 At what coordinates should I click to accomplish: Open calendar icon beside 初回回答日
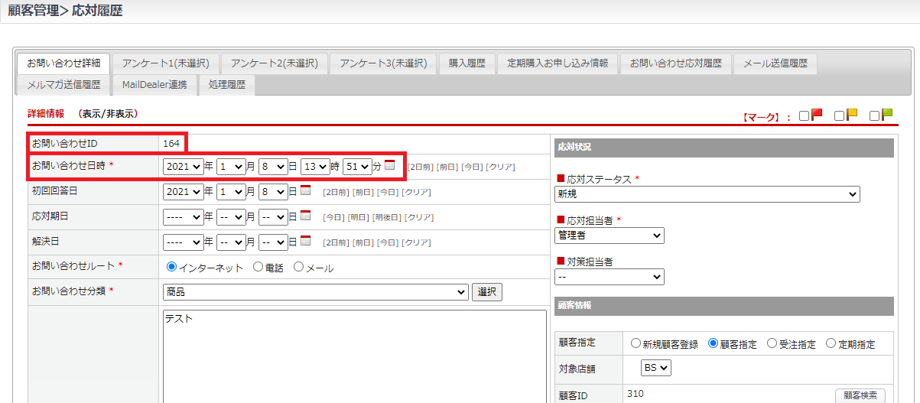click(306, 191)
